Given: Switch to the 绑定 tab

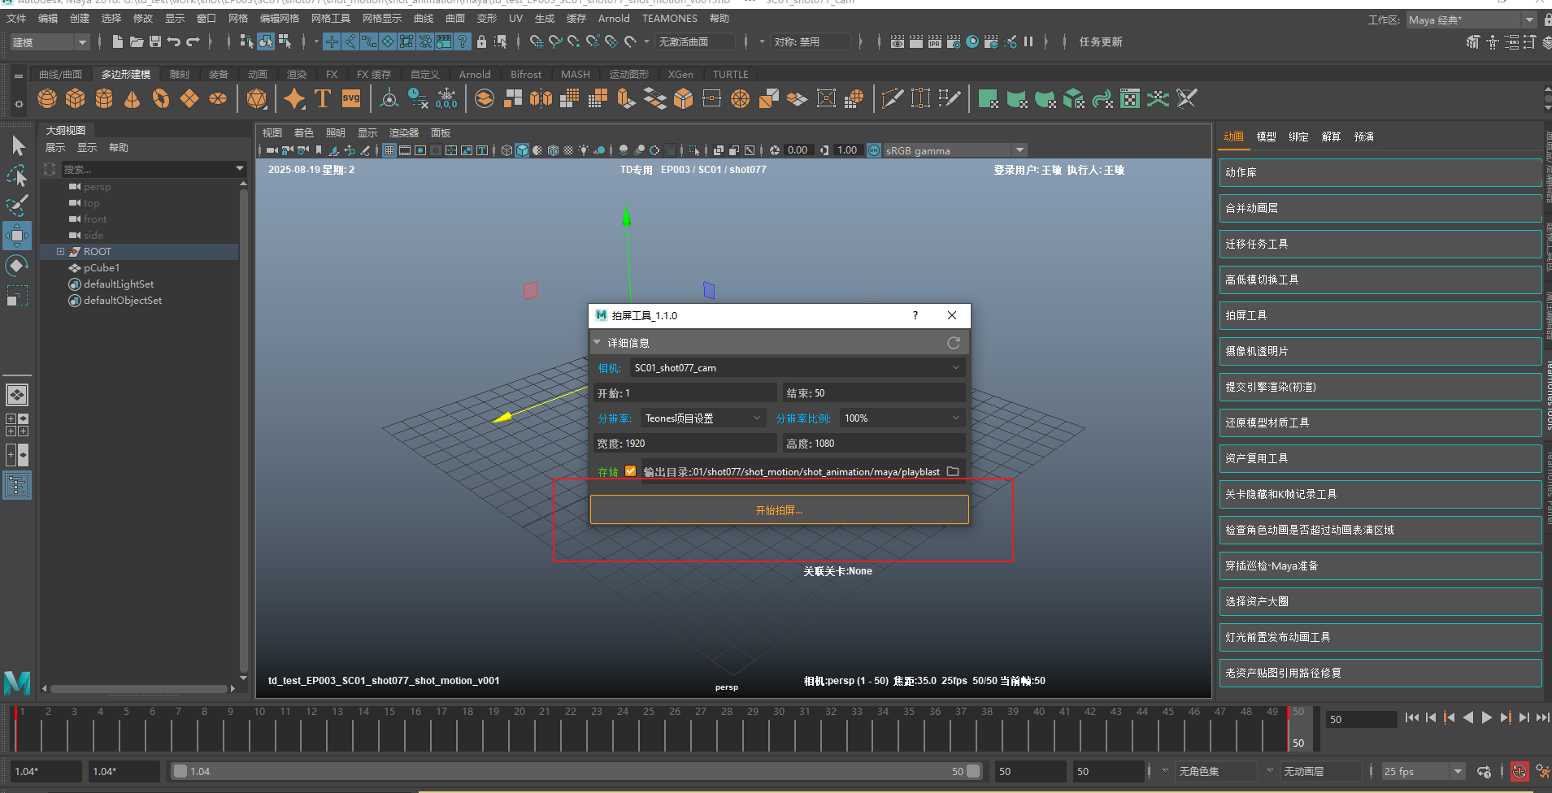Looking at the screenshot, I should click(1298, 136).
